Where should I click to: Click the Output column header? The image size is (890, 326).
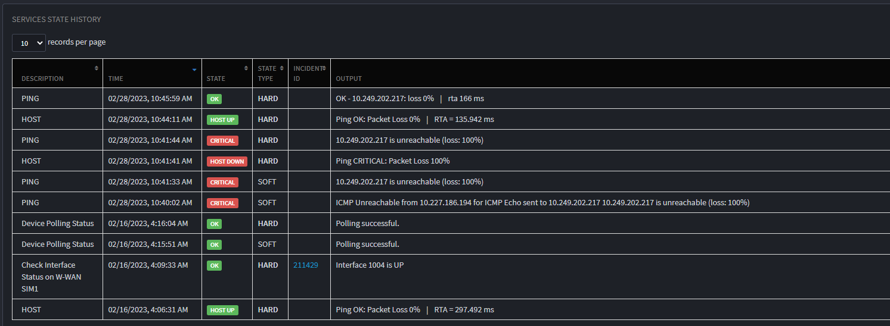click(349, 79)
